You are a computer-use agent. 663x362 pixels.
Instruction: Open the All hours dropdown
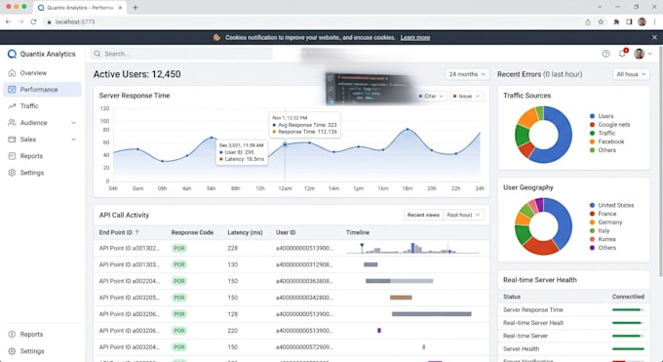tap(631, 74)
